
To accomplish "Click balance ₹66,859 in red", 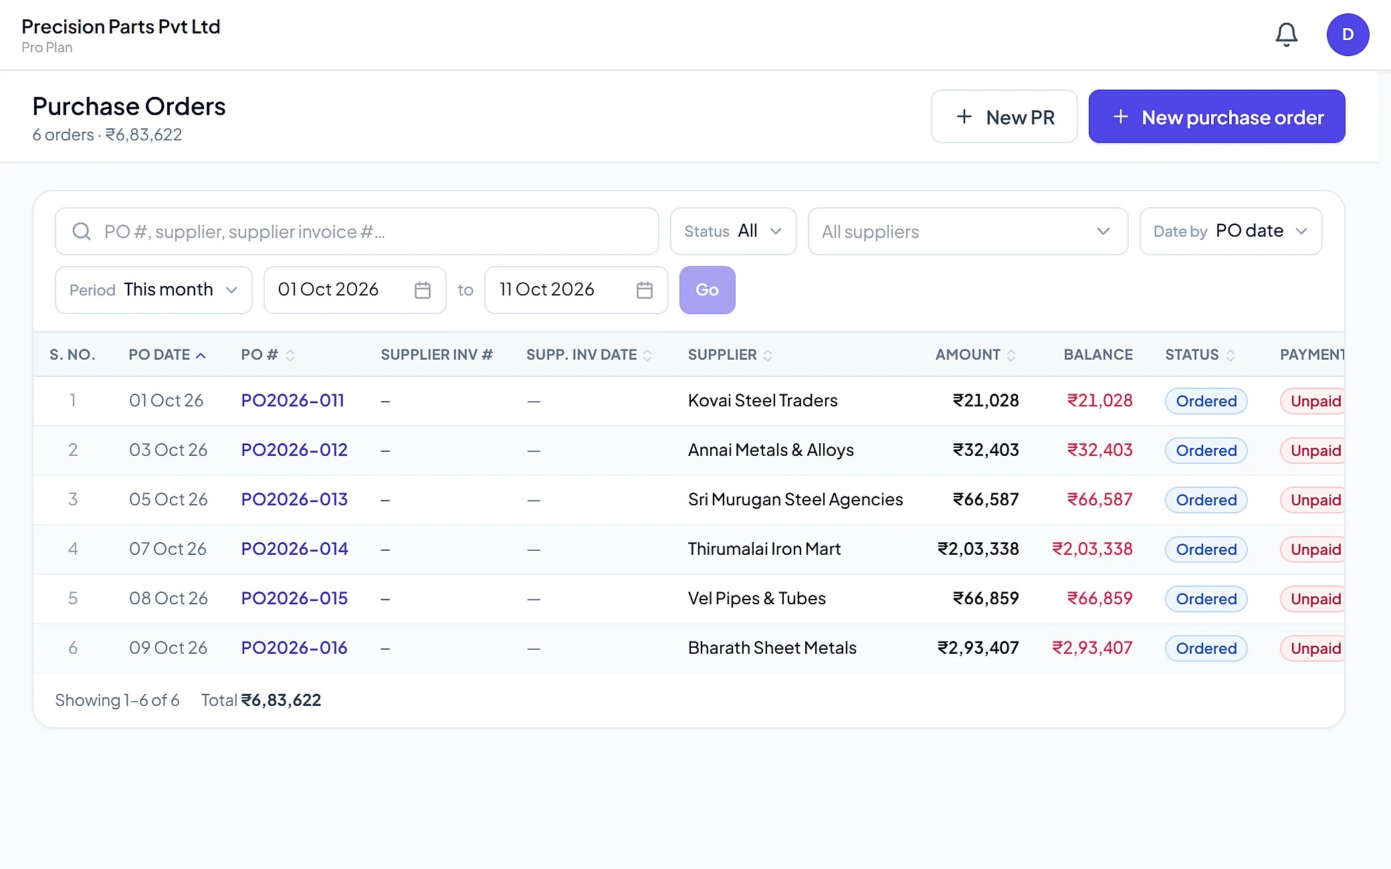I will [x=1099, y=598].
